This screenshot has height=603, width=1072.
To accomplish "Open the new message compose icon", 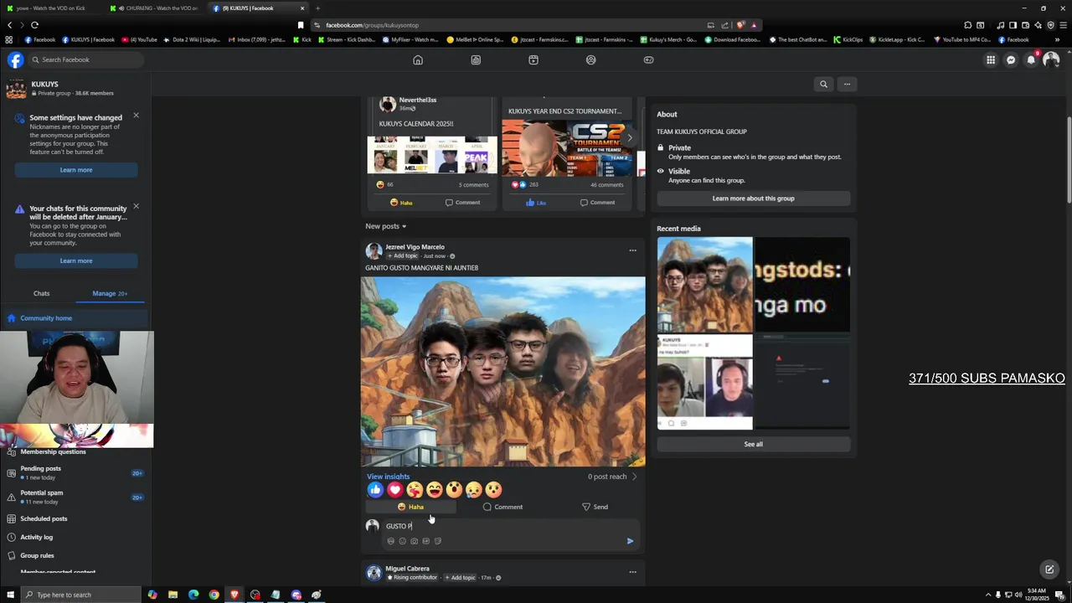I will (1049, 569).
